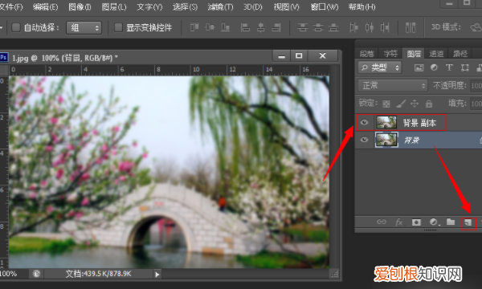Screen dimensions: 482x289
Task: Open the 视图(V) menu
Action: point(286,6)
